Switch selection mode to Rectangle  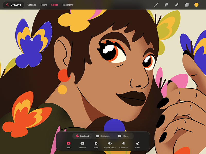104,136
